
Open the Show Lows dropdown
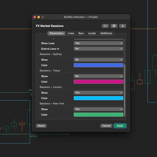click(98, 43)
